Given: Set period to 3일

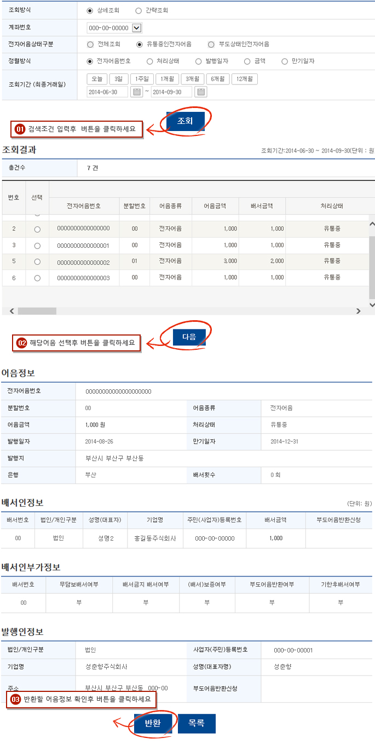Looking at the screenshot, I should pos(119,79).
